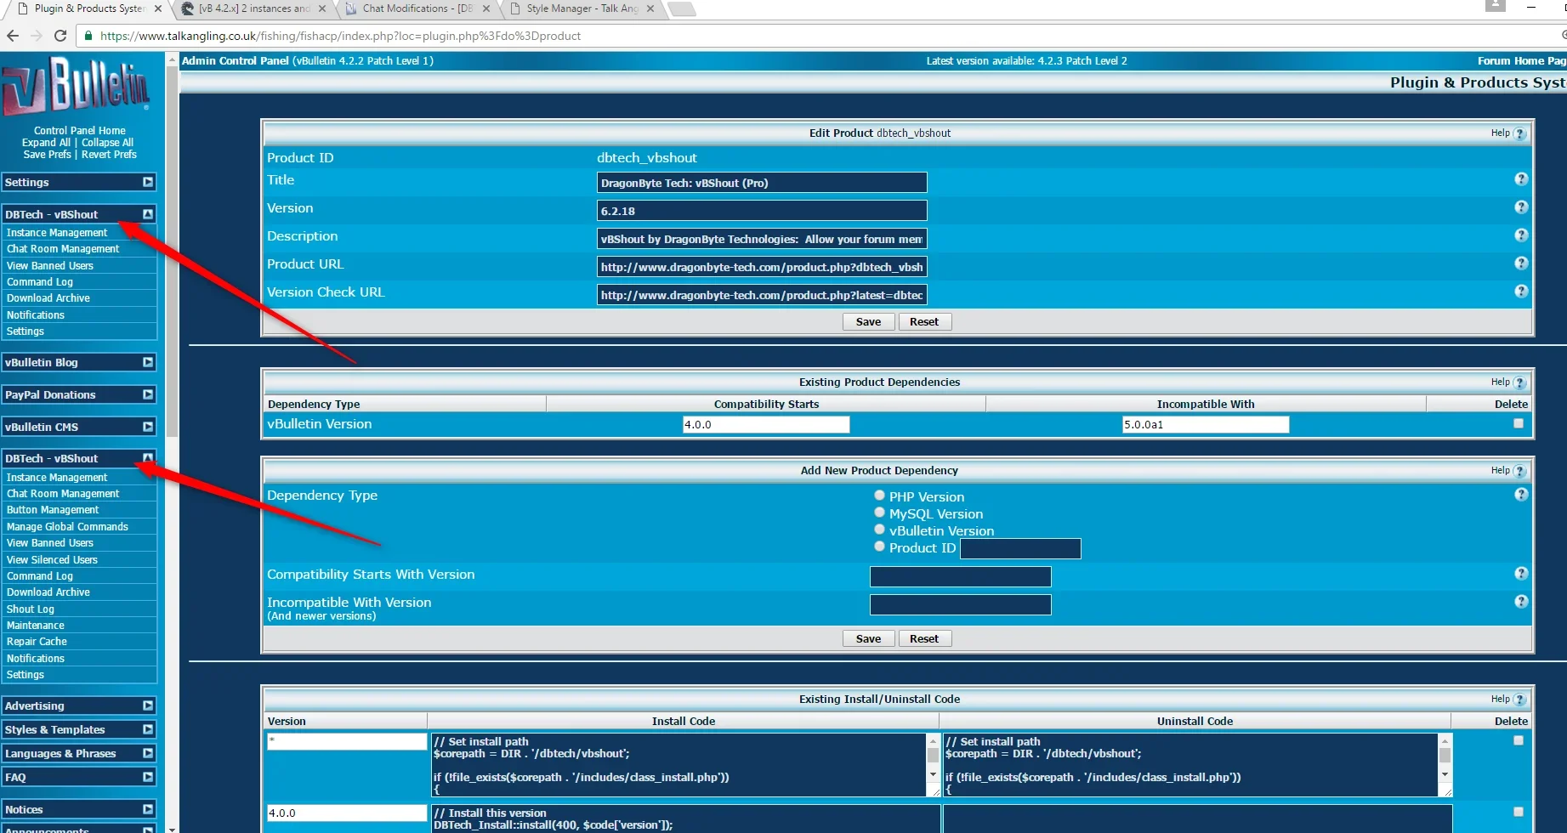The image size is (1567, 833).
Task: Switch to the vB 4.2.x instances browser tab
Action: 252,8
